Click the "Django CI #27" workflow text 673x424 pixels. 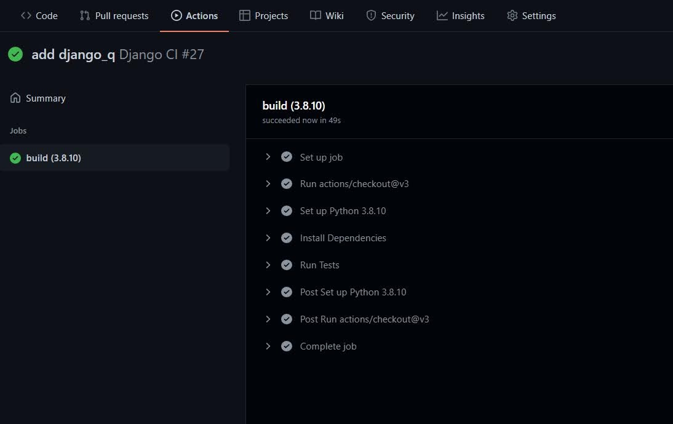tap(161, 55)
